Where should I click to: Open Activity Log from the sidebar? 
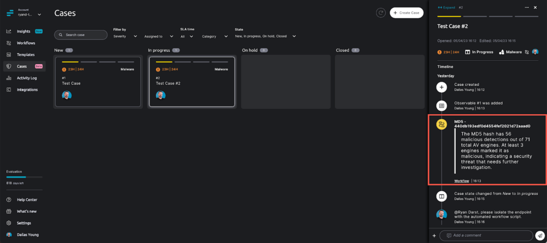point(26,78)
